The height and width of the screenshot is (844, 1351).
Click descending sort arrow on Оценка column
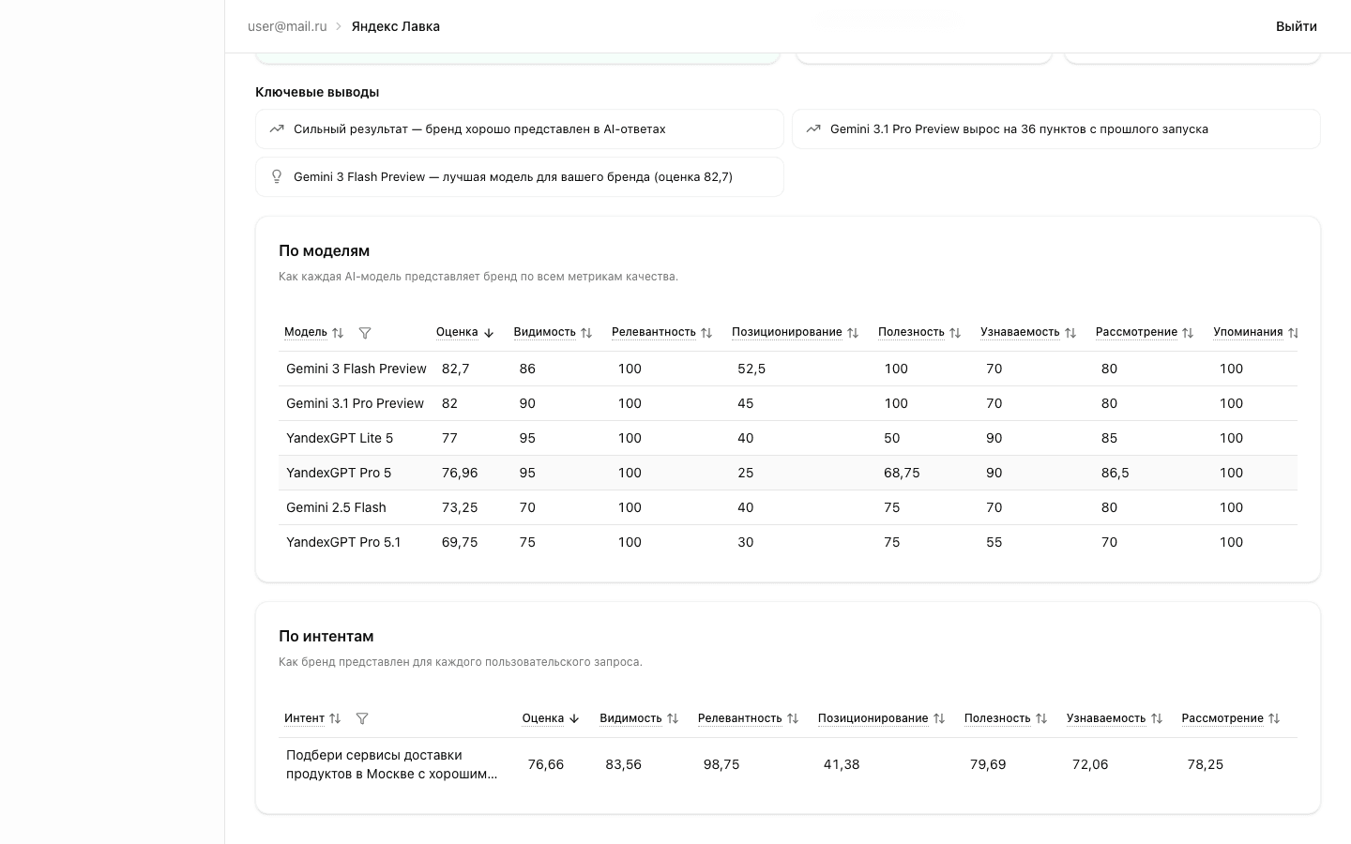[489, 333]
